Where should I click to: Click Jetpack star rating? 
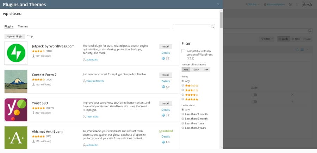[38, 51]
